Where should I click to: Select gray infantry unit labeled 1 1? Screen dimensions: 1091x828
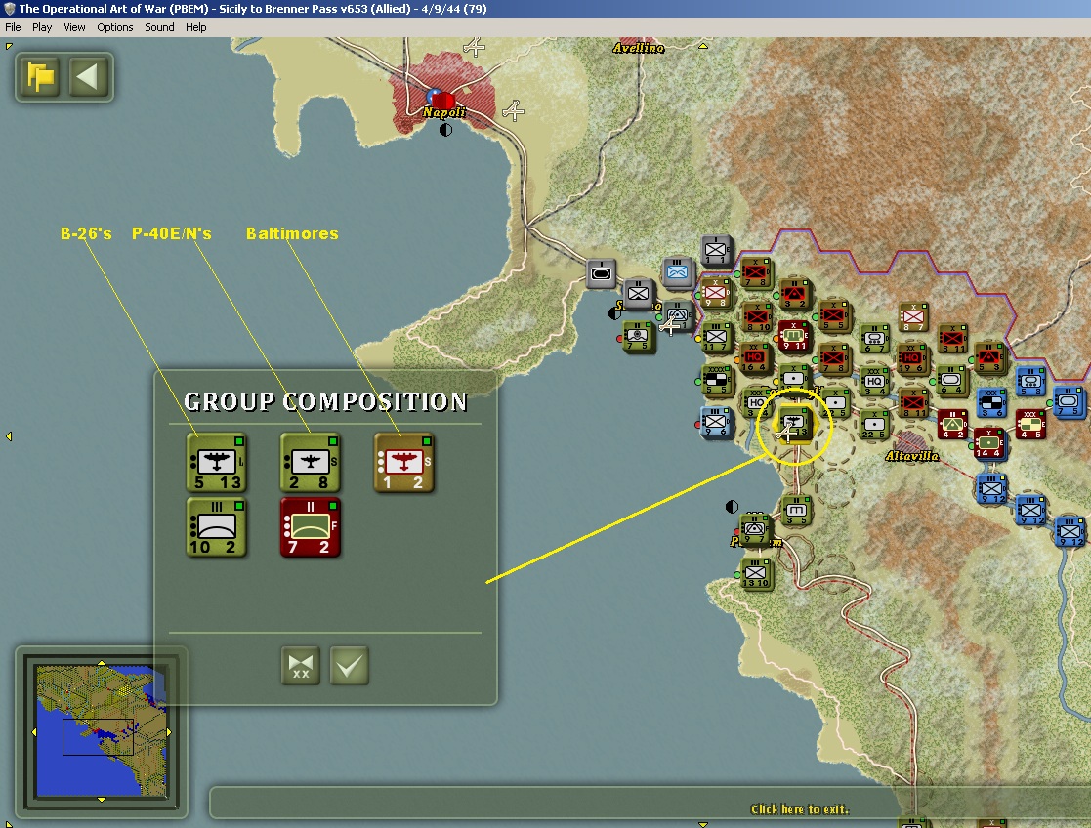click(715, 251)
